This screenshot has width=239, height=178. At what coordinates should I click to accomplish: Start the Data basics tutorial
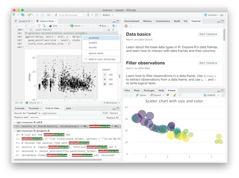pos(208,34)
